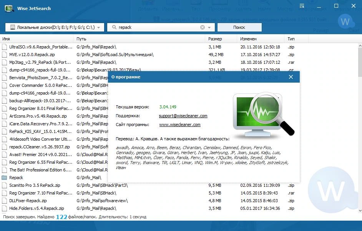Select file icon of Avast! Premier 2014
Screen dimensions: 362x231
pos(4,155)
